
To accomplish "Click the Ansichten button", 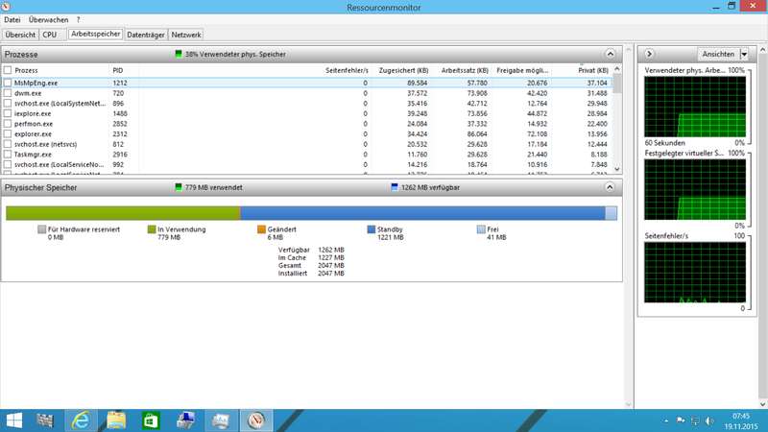I will pyautogui.click(x=718, y=54).
